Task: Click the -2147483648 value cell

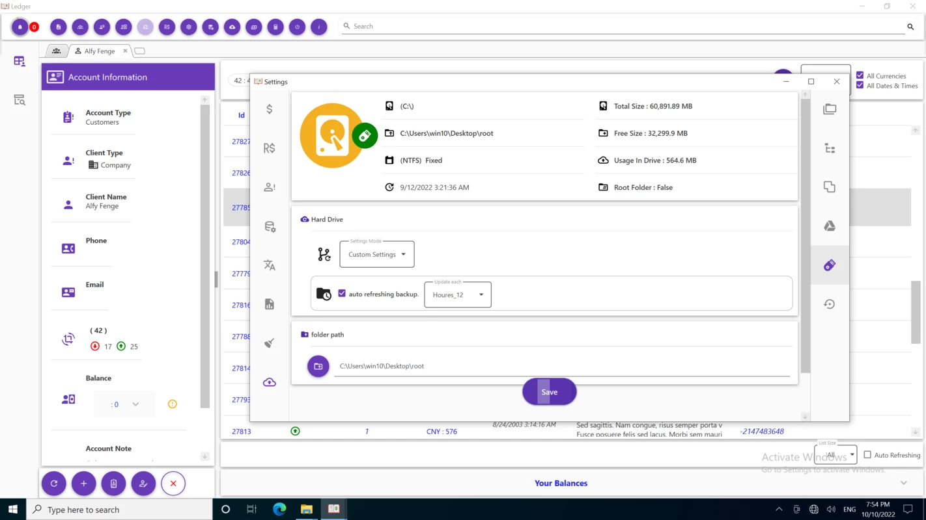Action: coord(762,432)
